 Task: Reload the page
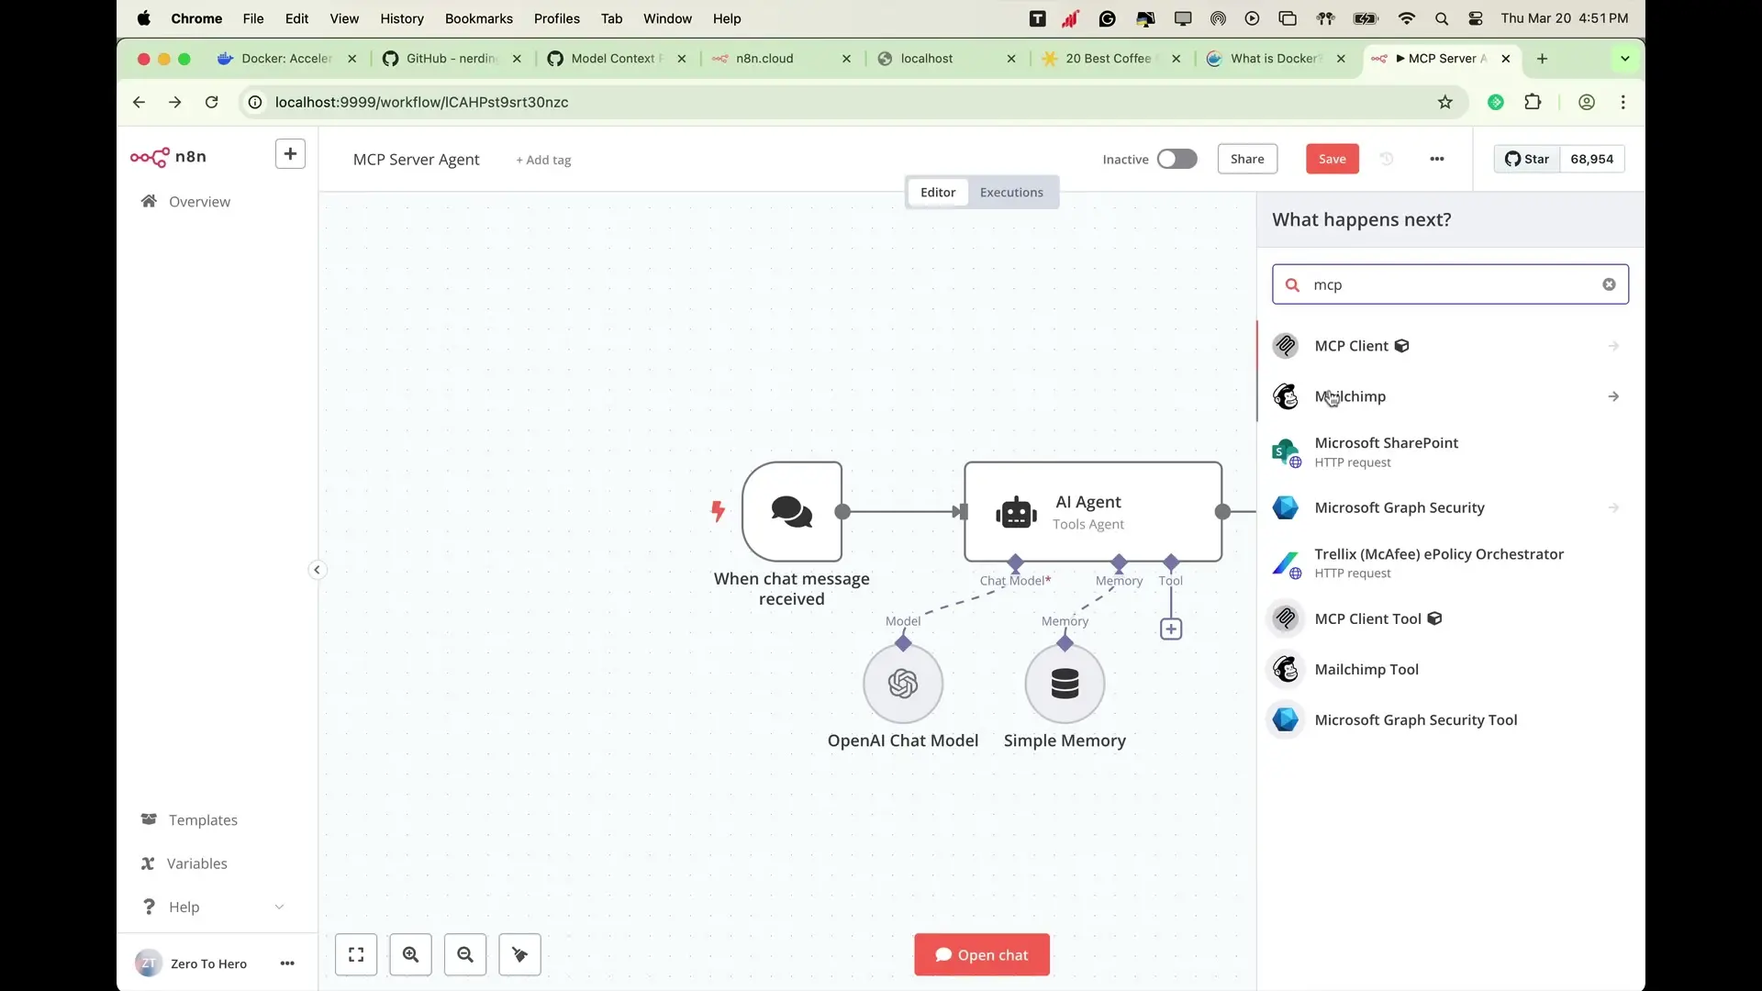tap(212, 102)
